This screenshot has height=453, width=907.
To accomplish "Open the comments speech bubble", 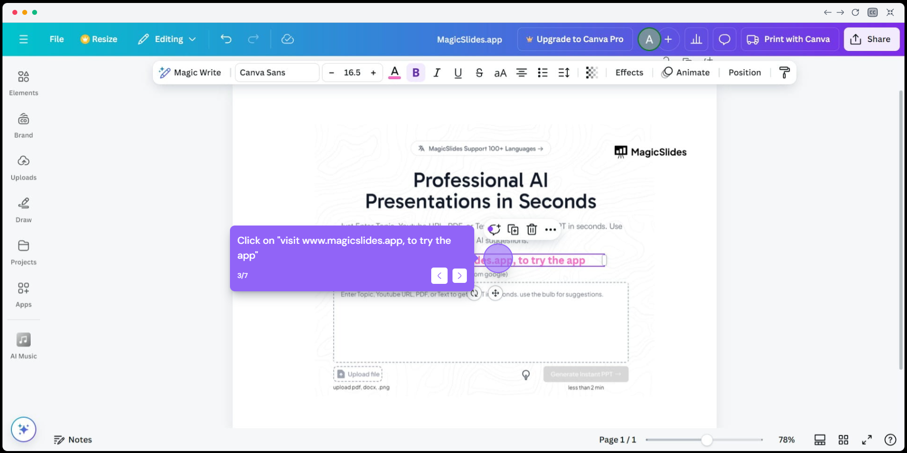I will pyautogui.click(x=725, y=39).
